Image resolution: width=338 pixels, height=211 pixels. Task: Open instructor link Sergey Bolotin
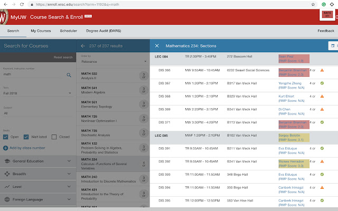(x=290, y=135)
